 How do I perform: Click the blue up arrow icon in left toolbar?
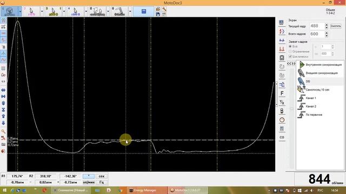point(3,116)
